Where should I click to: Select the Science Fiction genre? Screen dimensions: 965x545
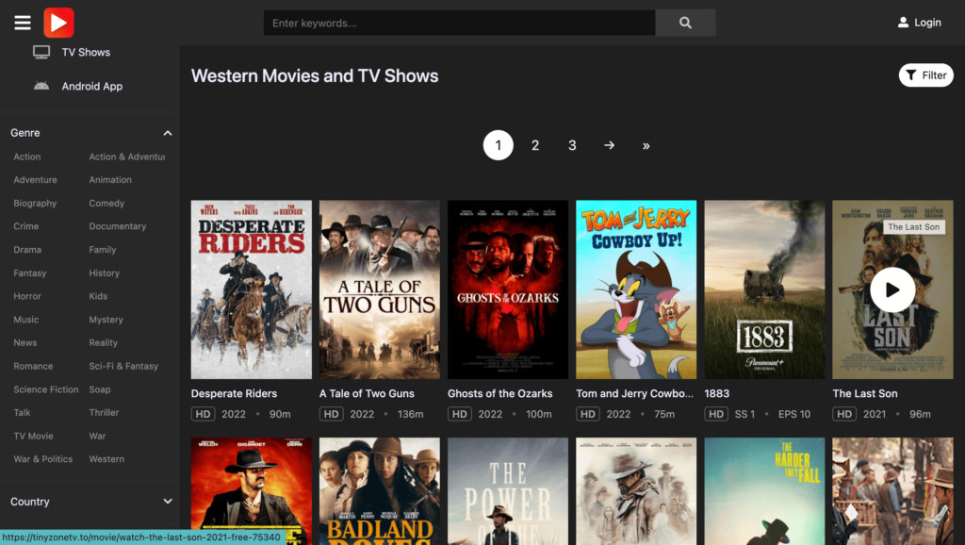(46, 389)
